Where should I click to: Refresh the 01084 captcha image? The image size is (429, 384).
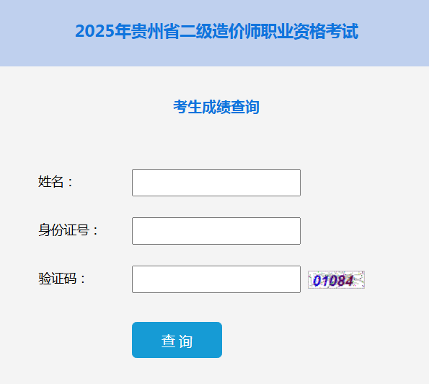click(x=336, y=279)
